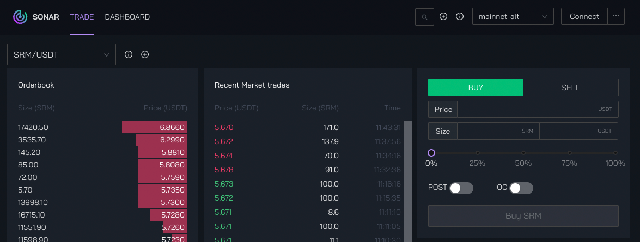Enable the POST order toggle
This screenshot has height=242, width=640.
pos(461,188)
